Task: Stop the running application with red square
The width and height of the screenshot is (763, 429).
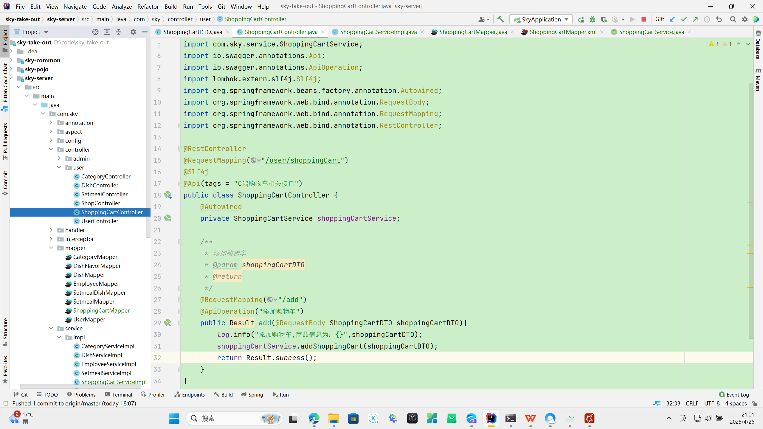Action: [x=643, y=19]
